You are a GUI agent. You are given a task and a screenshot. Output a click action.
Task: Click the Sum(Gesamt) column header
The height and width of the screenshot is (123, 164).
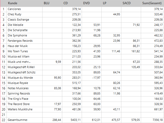tap(152, 3)
